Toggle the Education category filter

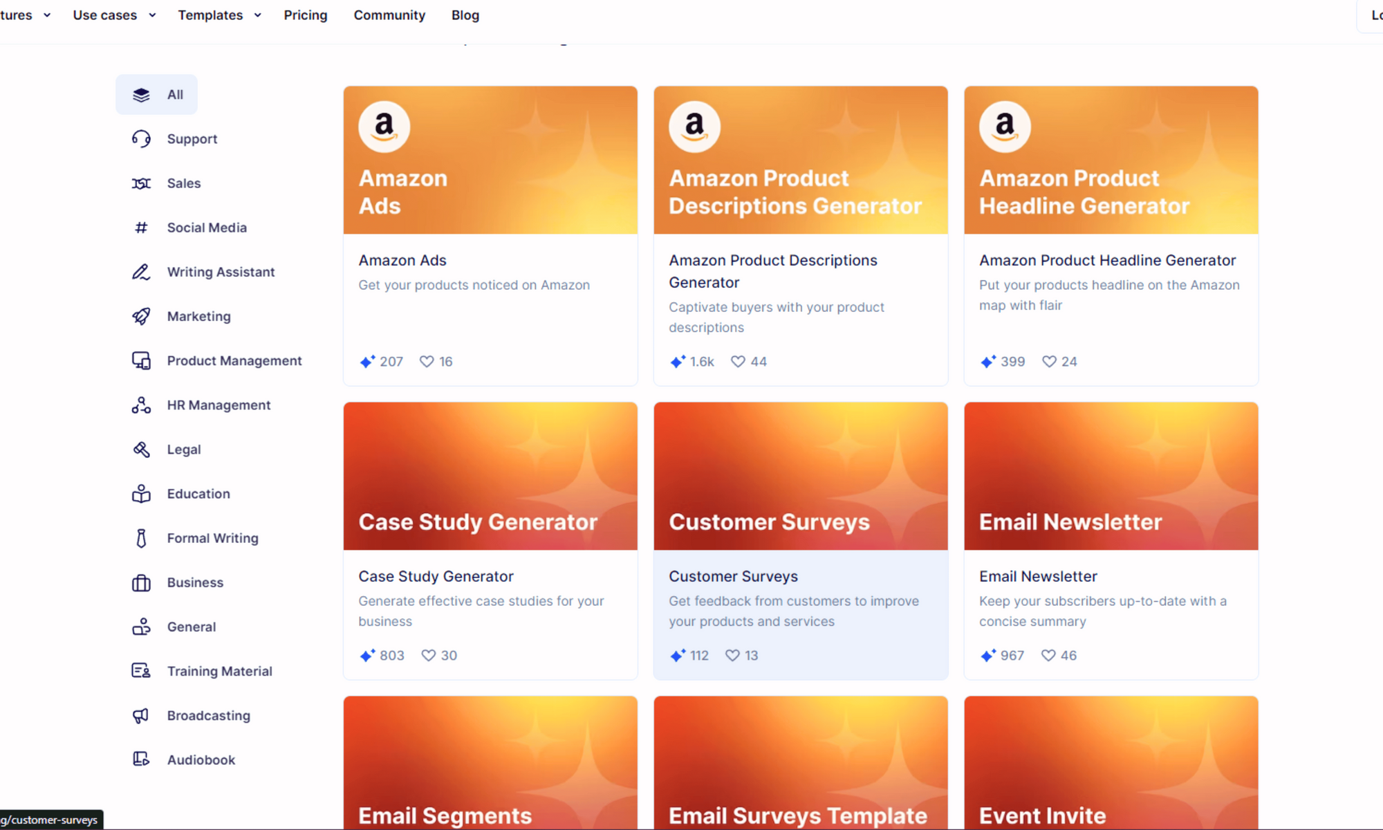[198, 493]
